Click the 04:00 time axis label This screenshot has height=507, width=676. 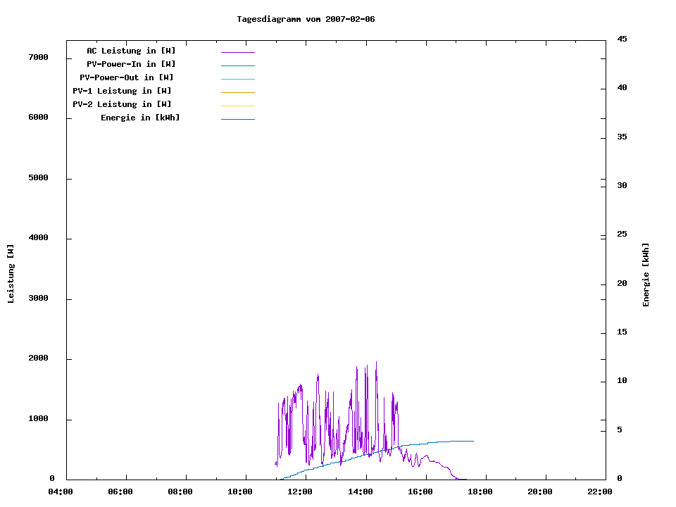point(61,492)
